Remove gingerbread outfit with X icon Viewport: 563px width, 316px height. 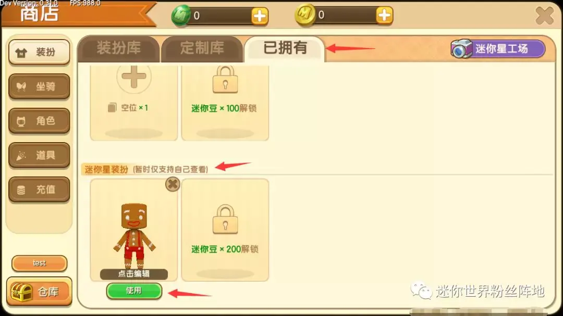click(173, 184)
